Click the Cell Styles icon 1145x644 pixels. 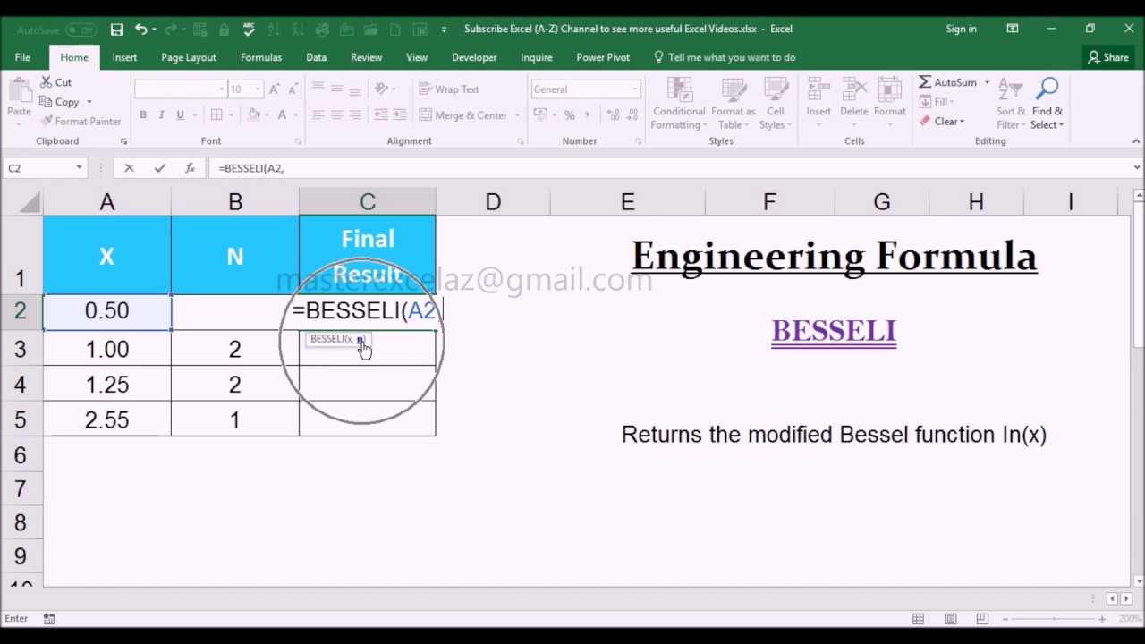pyautogui.click(x=775, y=91)
